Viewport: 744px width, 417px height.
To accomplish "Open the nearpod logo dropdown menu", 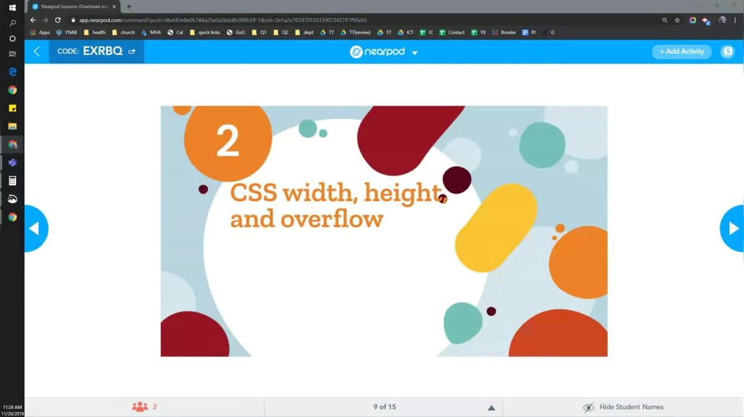I will [415, 53].
